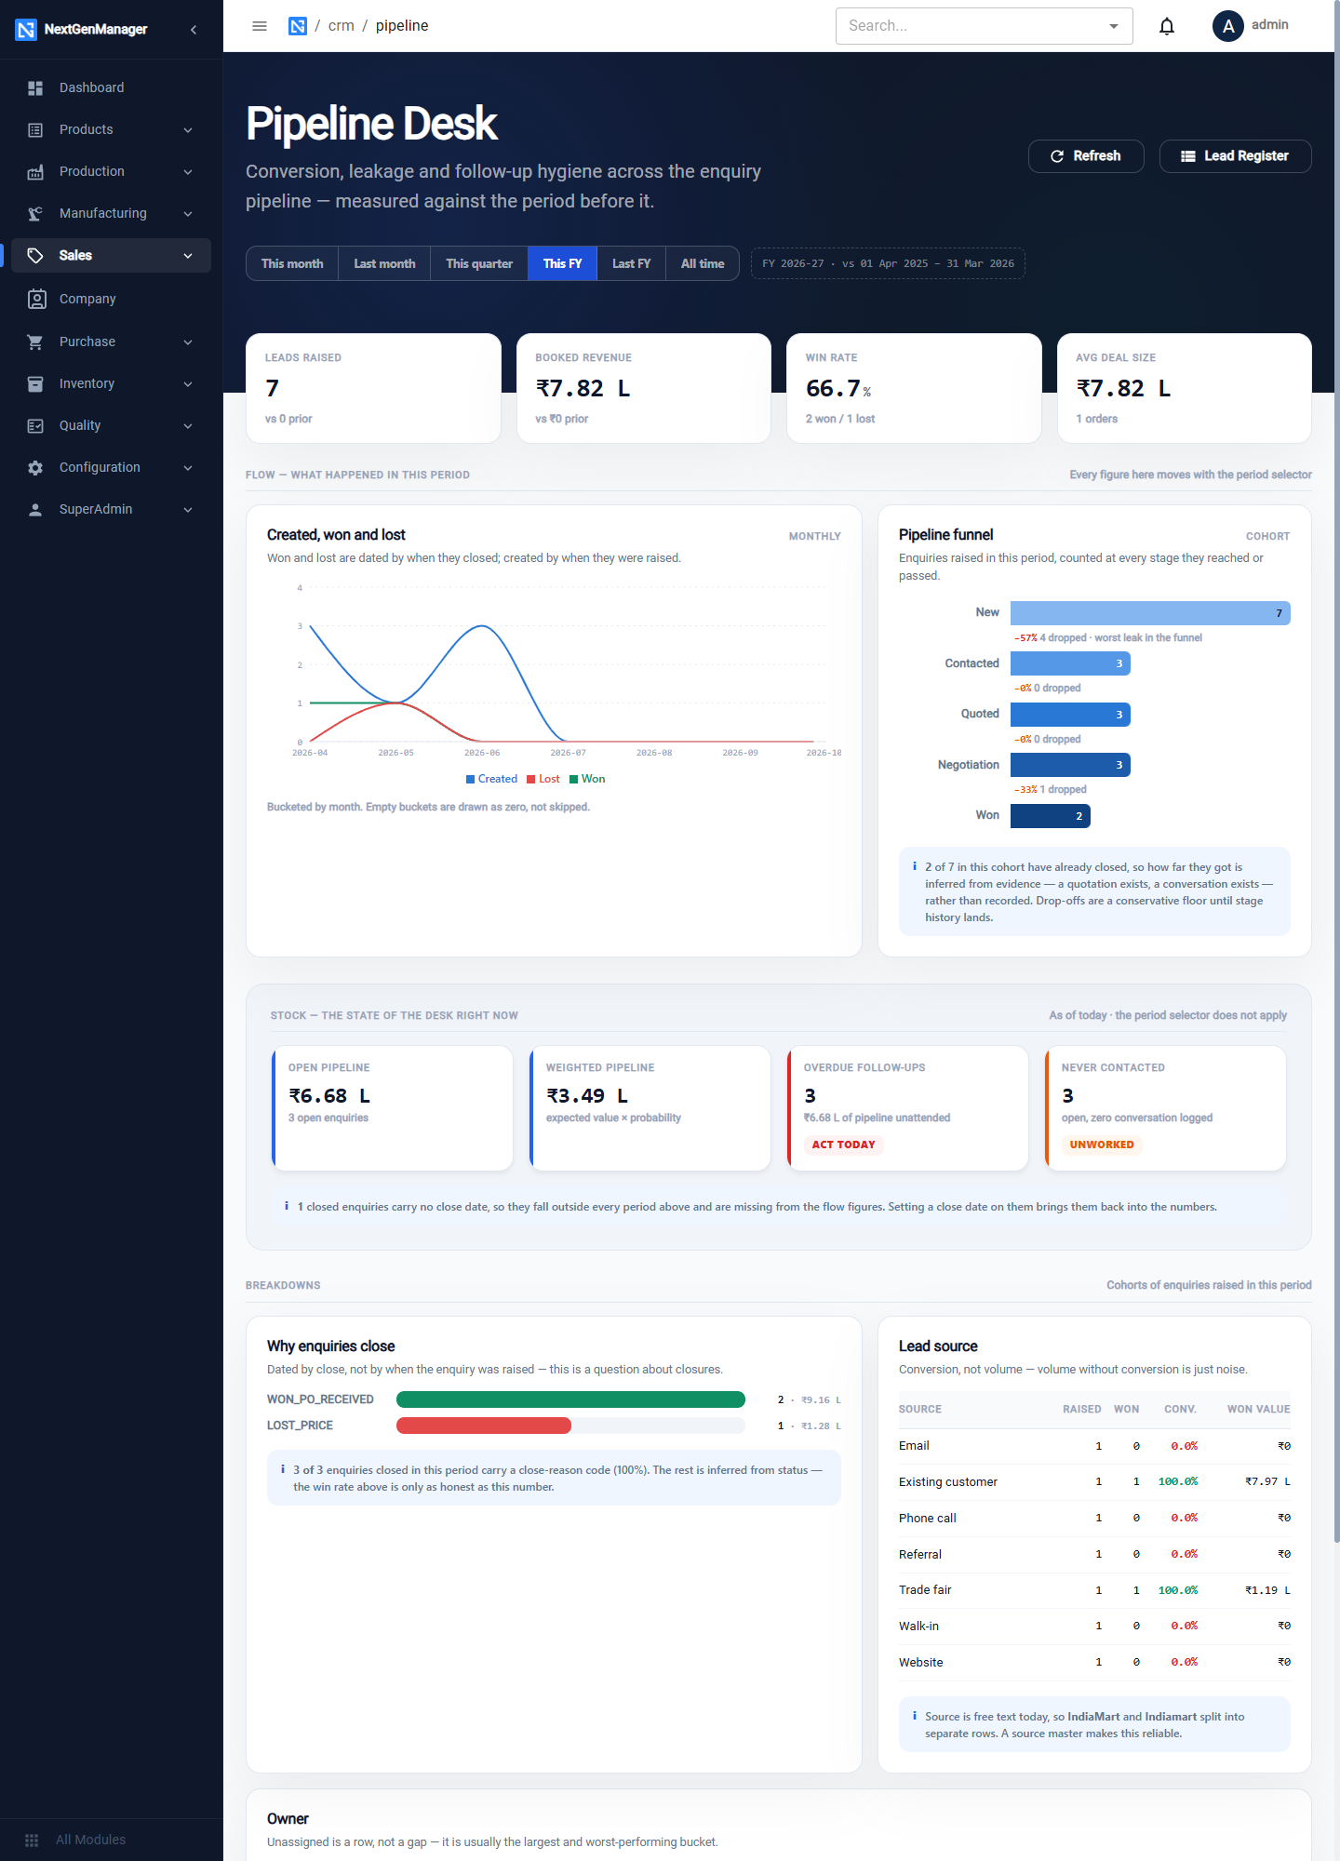Click the info icon in lead source note
This screenshot has height=1861, width=1340.
(x=915, y=1716)
